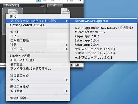The height and width of the screenshot is (104, 138).
Task: Switch to the コンテンツ panel tab
Action: pyautogui.click(x=10, y=5)
